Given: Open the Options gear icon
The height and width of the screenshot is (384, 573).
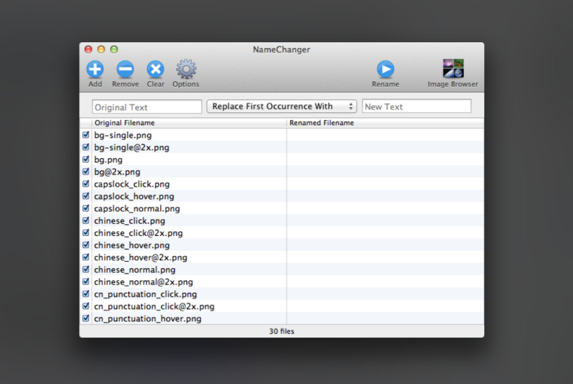Looking at the screenshot, I should click(x=186, y=70).
